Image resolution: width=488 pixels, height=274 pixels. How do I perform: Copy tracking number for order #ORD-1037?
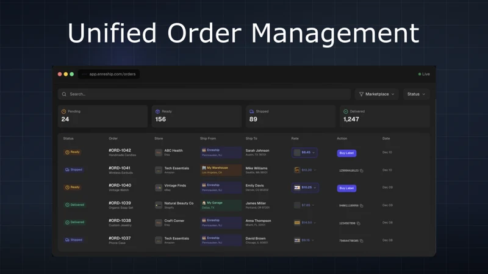pos(362,241)
